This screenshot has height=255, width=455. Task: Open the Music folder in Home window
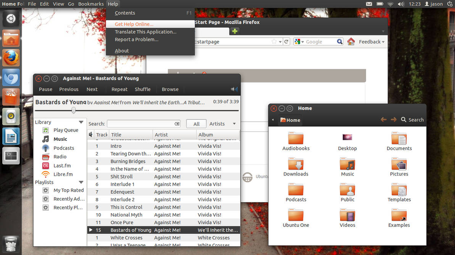[347, 167]
